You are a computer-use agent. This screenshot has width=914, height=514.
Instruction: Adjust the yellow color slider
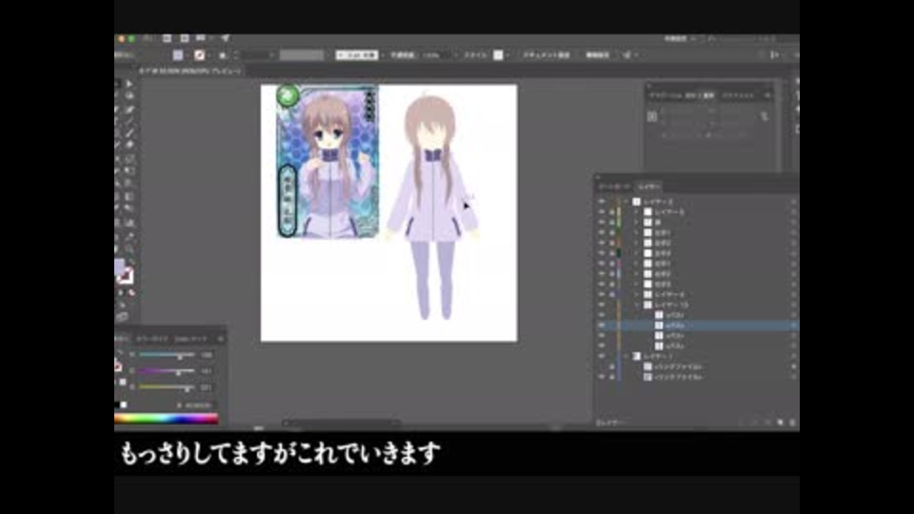click(x=166, y=386)
